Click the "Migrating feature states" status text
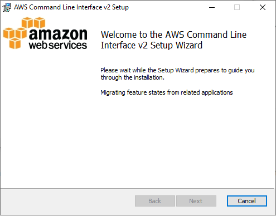This screenshot has height=216, width=276. pos(167,92)
